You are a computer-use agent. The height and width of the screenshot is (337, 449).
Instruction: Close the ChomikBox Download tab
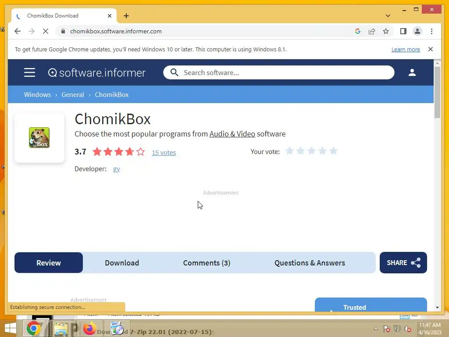109,16
